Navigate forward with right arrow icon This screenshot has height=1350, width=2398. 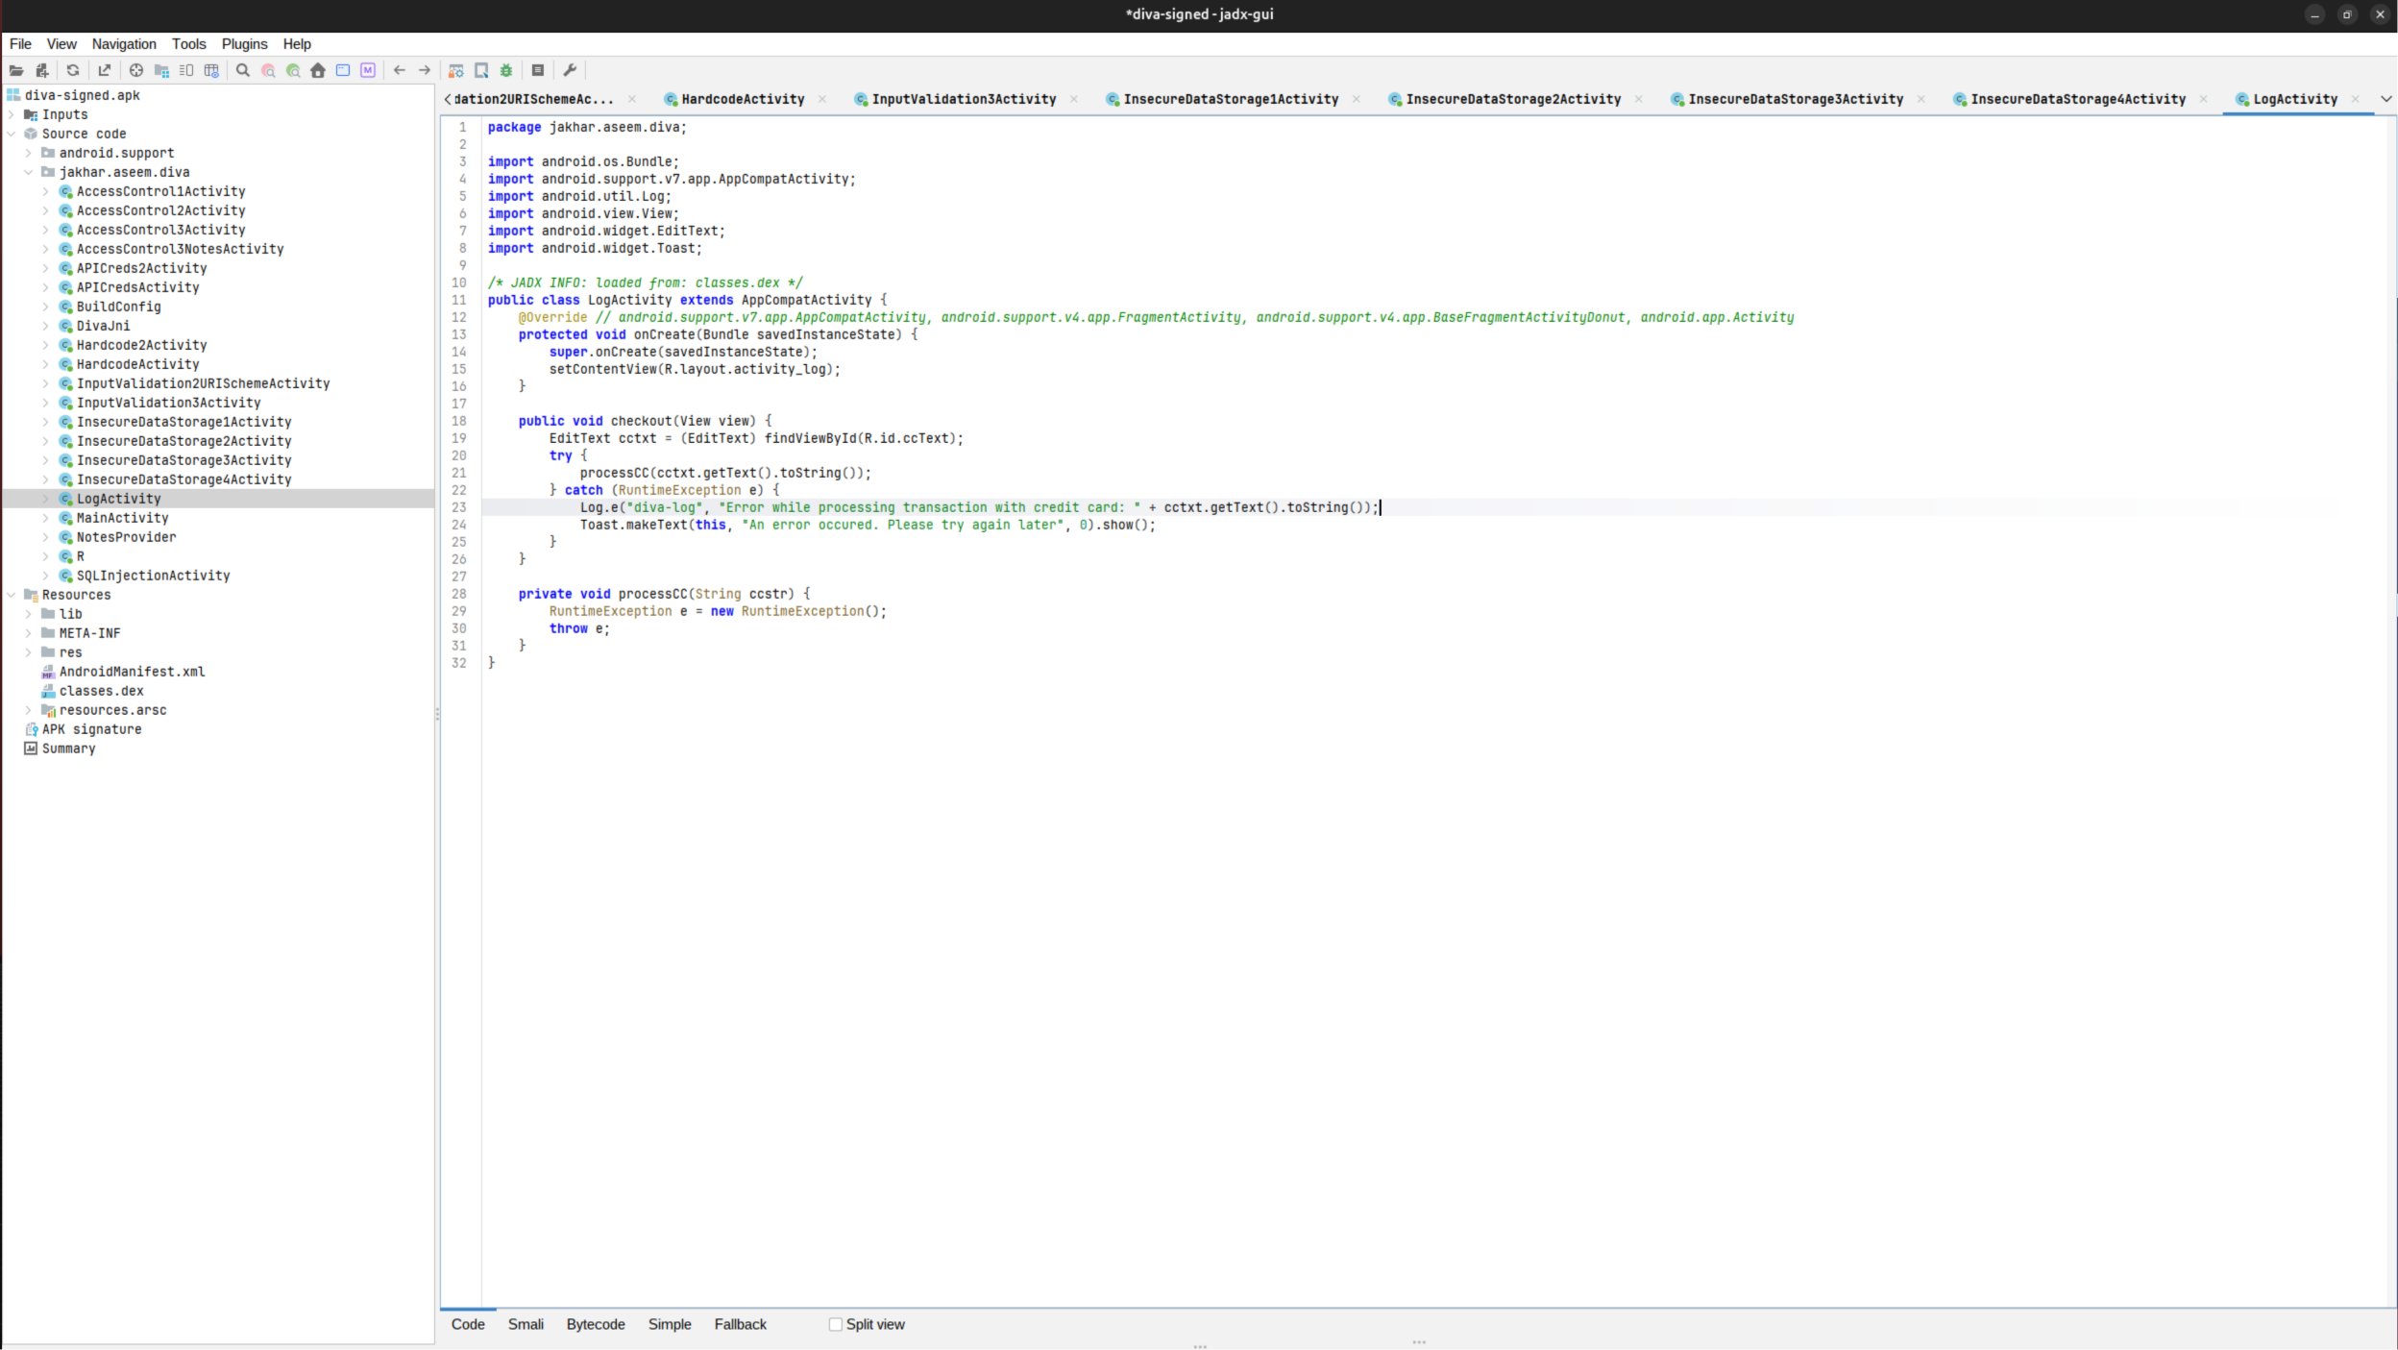tap(425, 70)
